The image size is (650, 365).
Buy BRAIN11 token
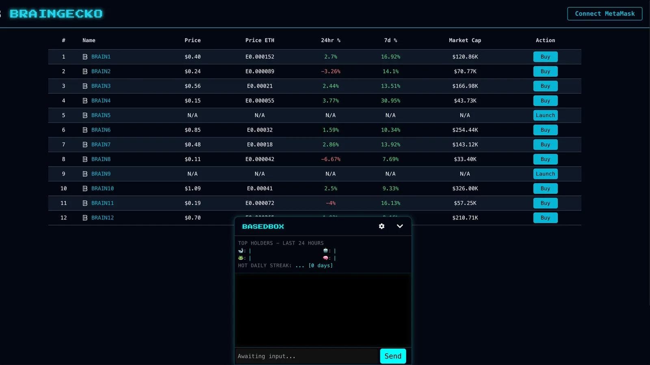coord(545,203)
